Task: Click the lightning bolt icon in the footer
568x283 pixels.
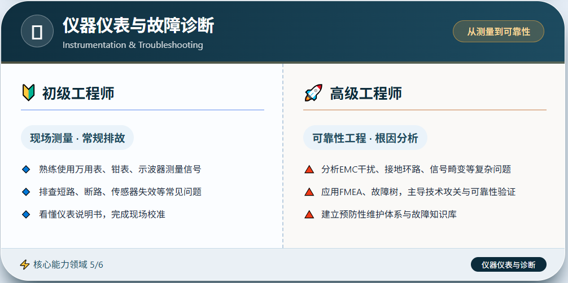Action: (x=25, y=265)
